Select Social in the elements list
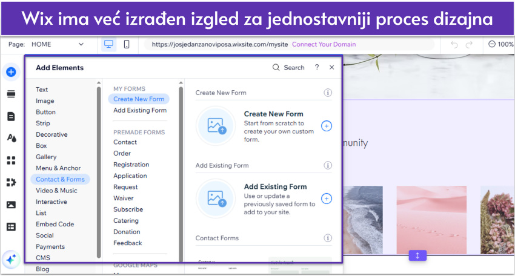Image resolution: width=515 pixels, height=276 pixels. click(45, 235)
